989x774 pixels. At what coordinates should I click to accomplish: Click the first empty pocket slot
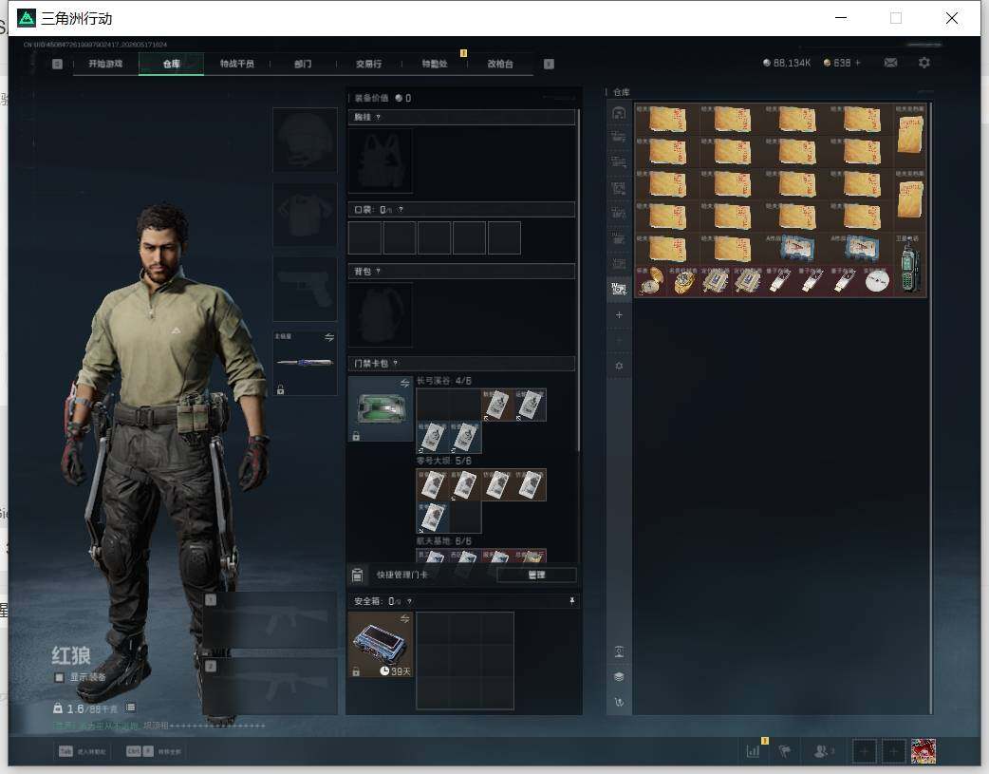364,238
